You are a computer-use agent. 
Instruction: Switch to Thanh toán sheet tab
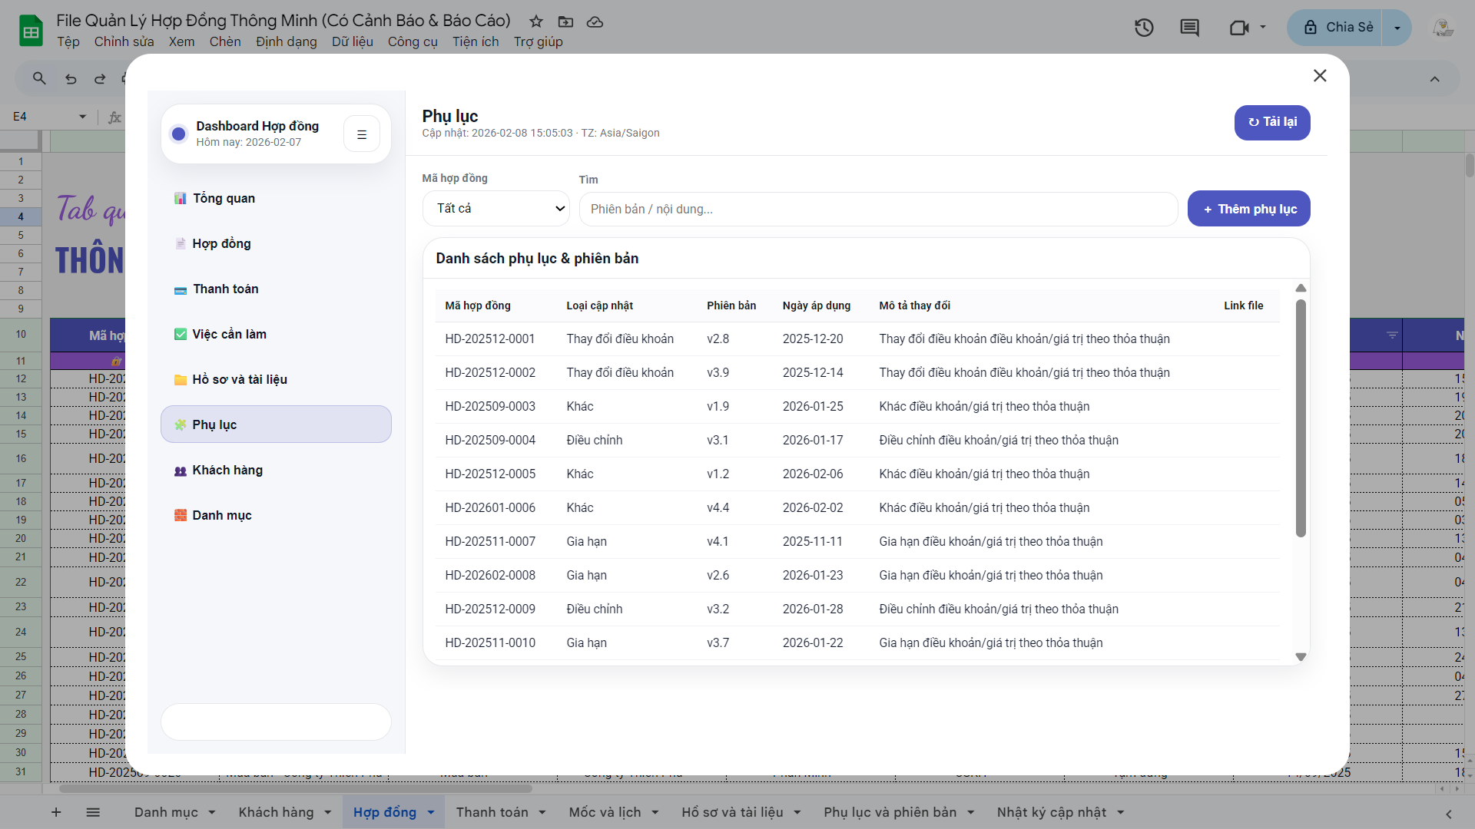click(x=492, y=812)
